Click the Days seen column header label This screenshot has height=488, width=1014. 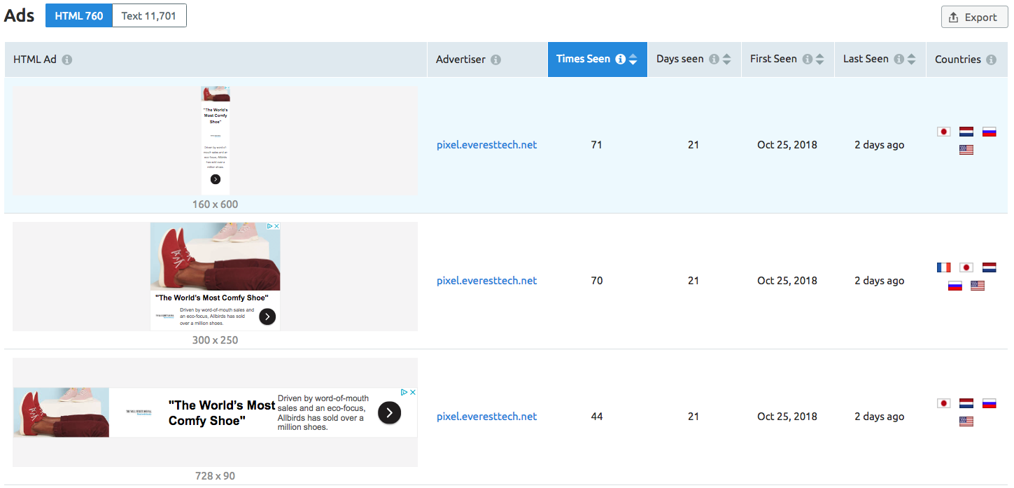click(x=680, y=60)
